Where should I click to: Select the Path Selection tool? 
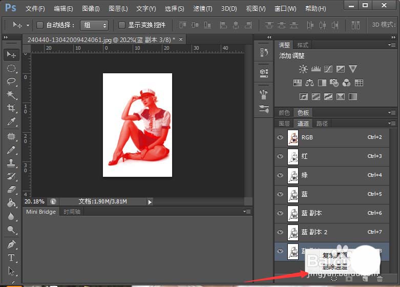11,271
